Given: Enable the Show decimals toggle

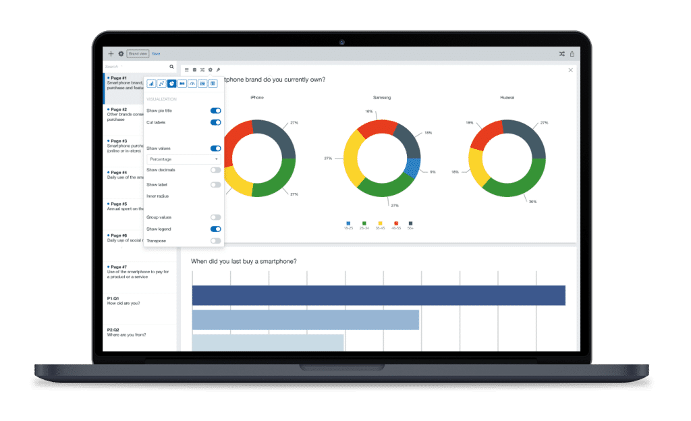Looking at the screenshot, I should (216, 169).
